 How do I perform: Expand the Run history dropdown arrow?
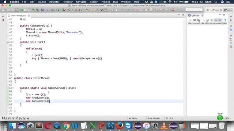[x=60, y=10]
